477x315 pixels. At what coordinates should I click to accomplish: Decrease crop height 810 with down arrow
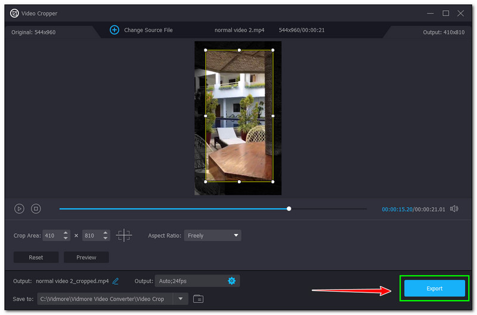(x=106, y=238)
